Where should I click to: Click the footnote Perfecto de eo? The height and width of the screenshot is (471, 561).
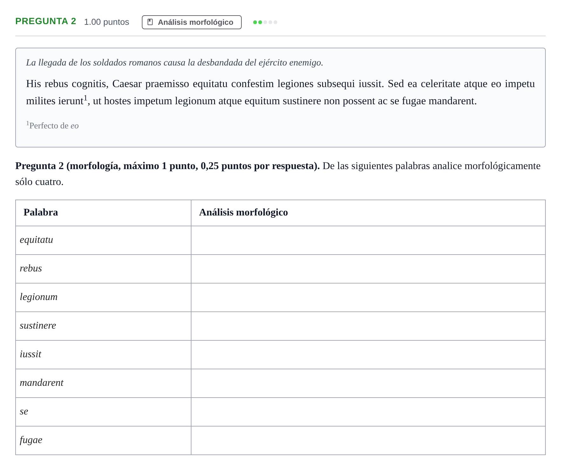(52, 125)
